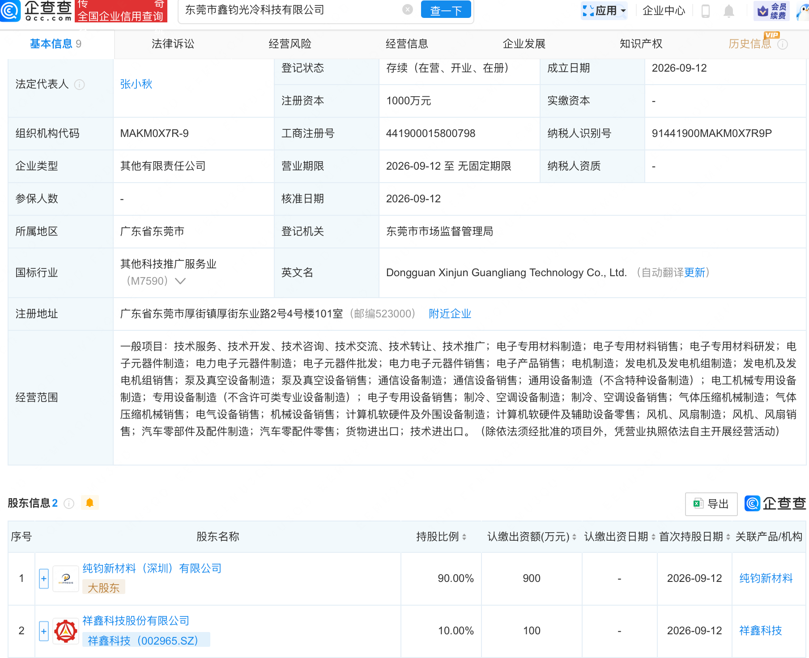809x658 pixels.
Task: Open 企业中心 link
Action: click(664, 10)
